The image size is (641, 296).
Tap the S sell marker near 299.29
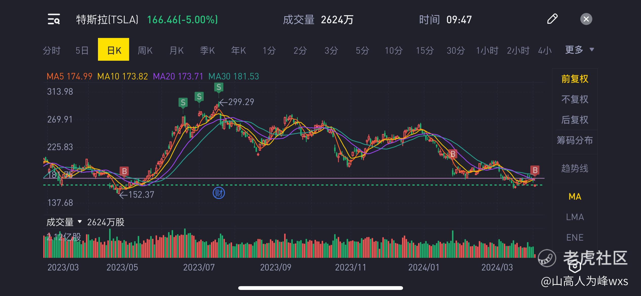pos(219,88)
